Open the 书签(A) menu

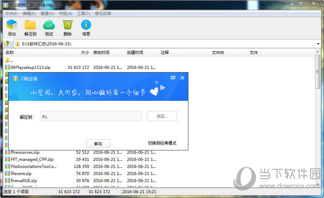click(65, 13)
